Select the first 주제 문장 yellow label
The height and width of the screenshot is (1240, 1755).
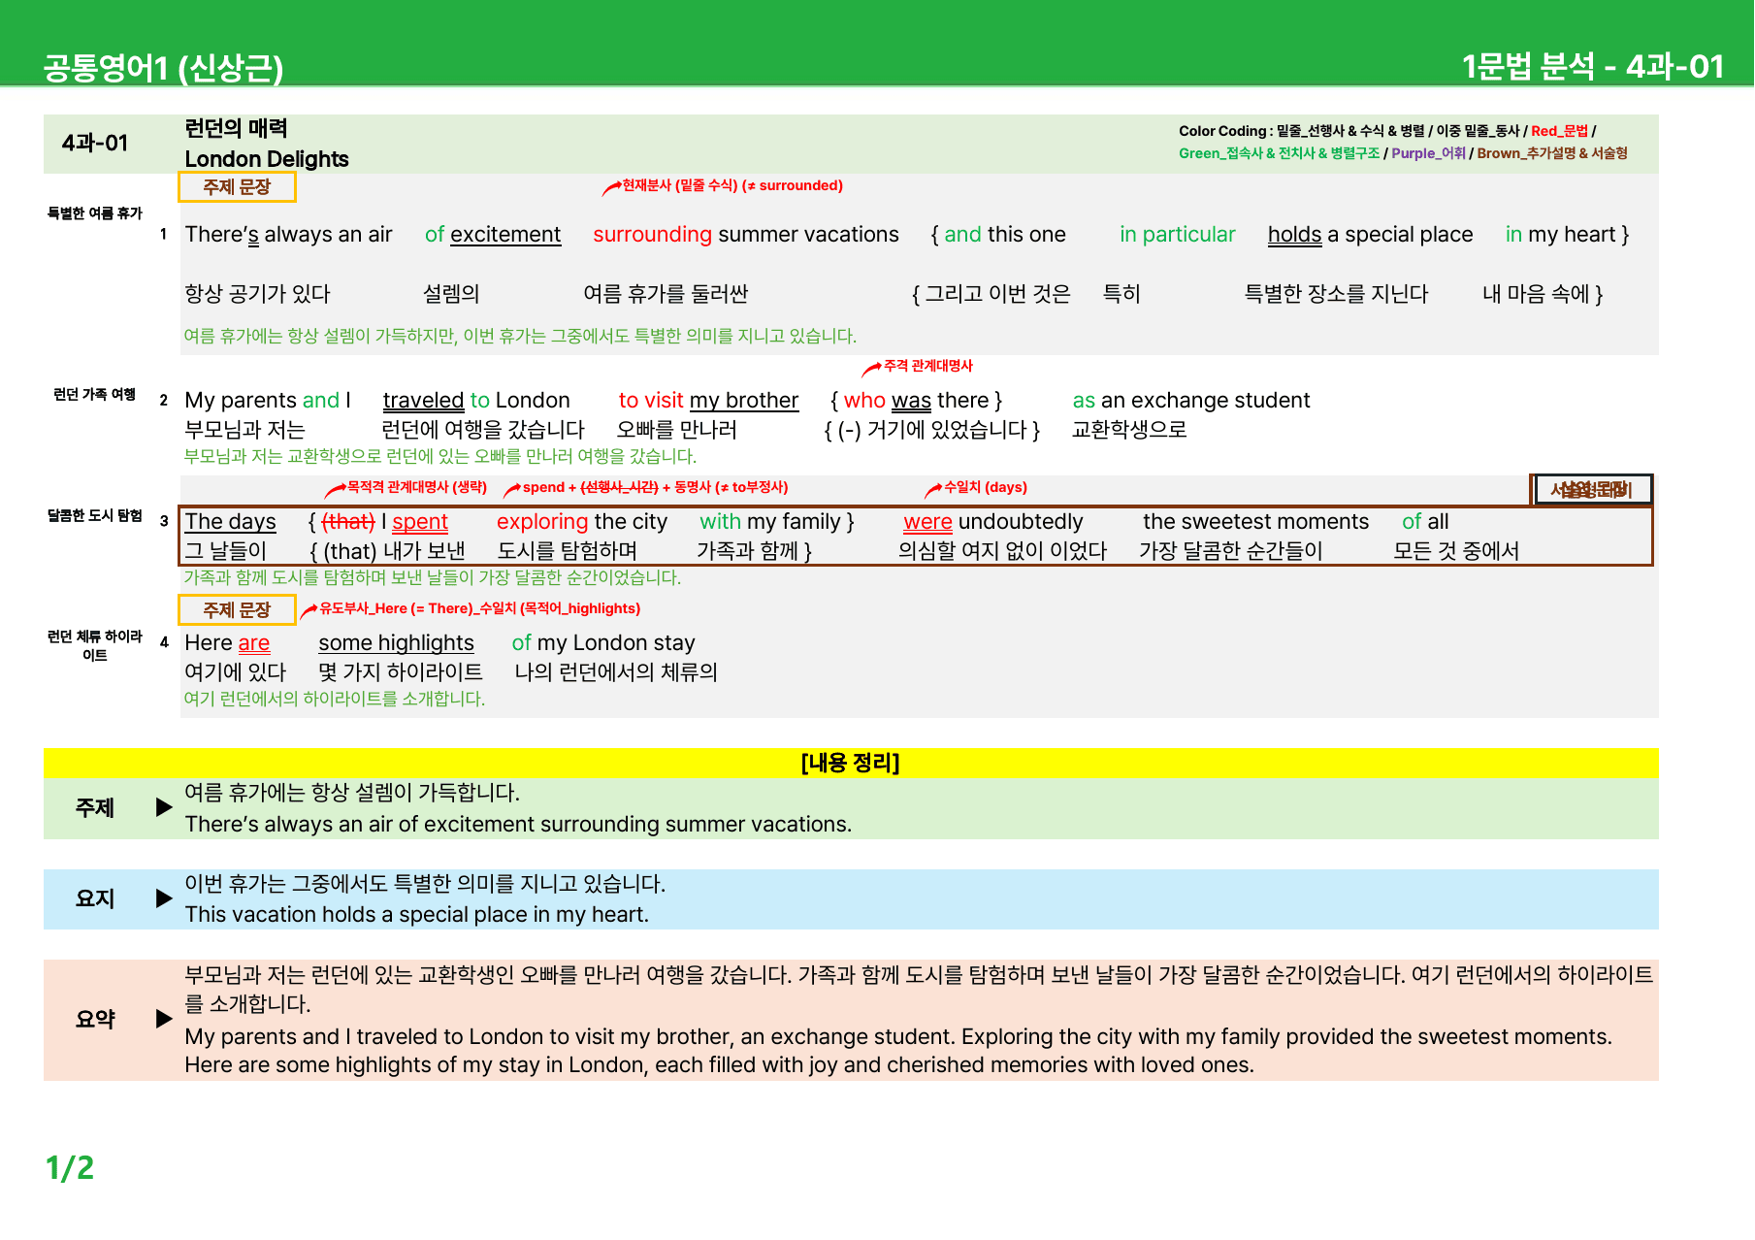237,186
